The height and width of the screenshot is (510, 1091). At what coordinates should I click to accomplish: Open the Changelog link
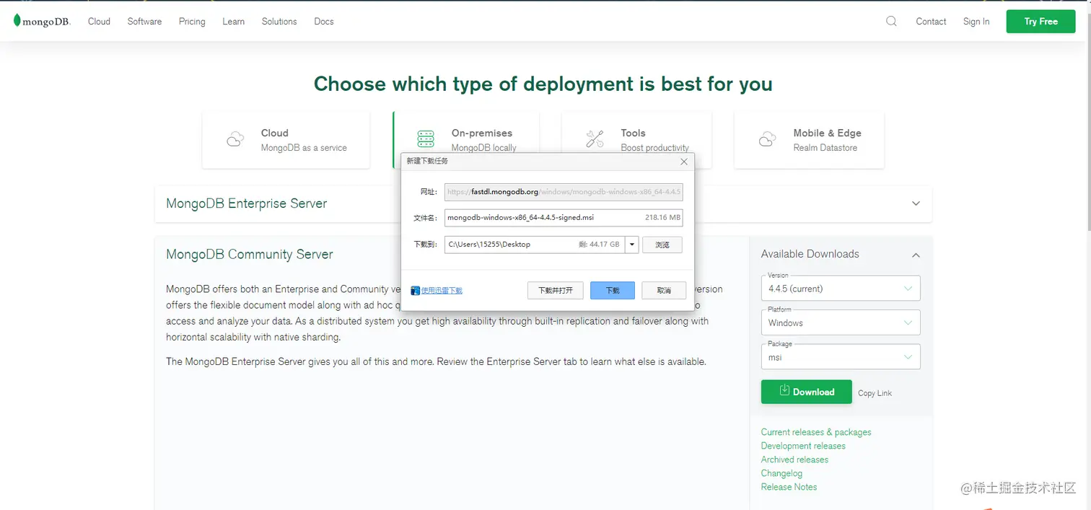(781, 473)
